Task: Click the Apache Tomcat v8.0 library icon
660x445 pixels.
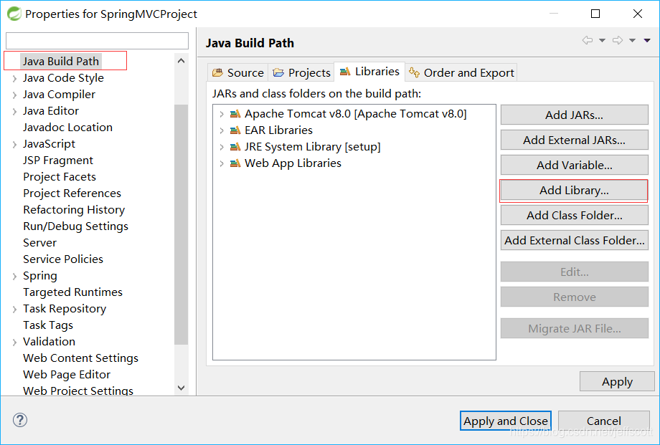Action: click(x=235, y=114)
